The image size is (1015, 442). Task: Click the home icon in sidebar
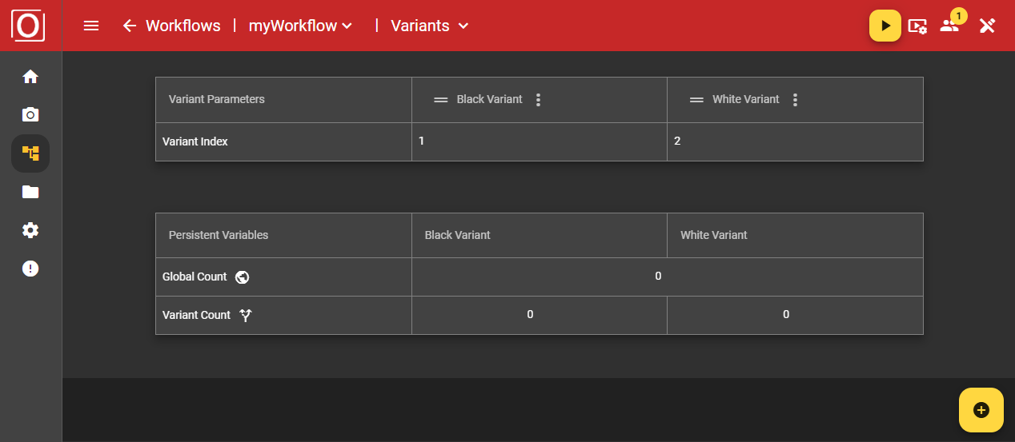click(x=30, y=77)
